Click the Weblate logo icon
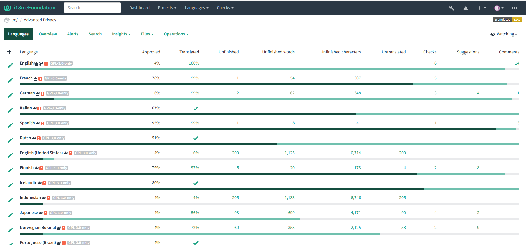Image resolution: width=526 pixels, height=245 pixels. pos(7,8)
